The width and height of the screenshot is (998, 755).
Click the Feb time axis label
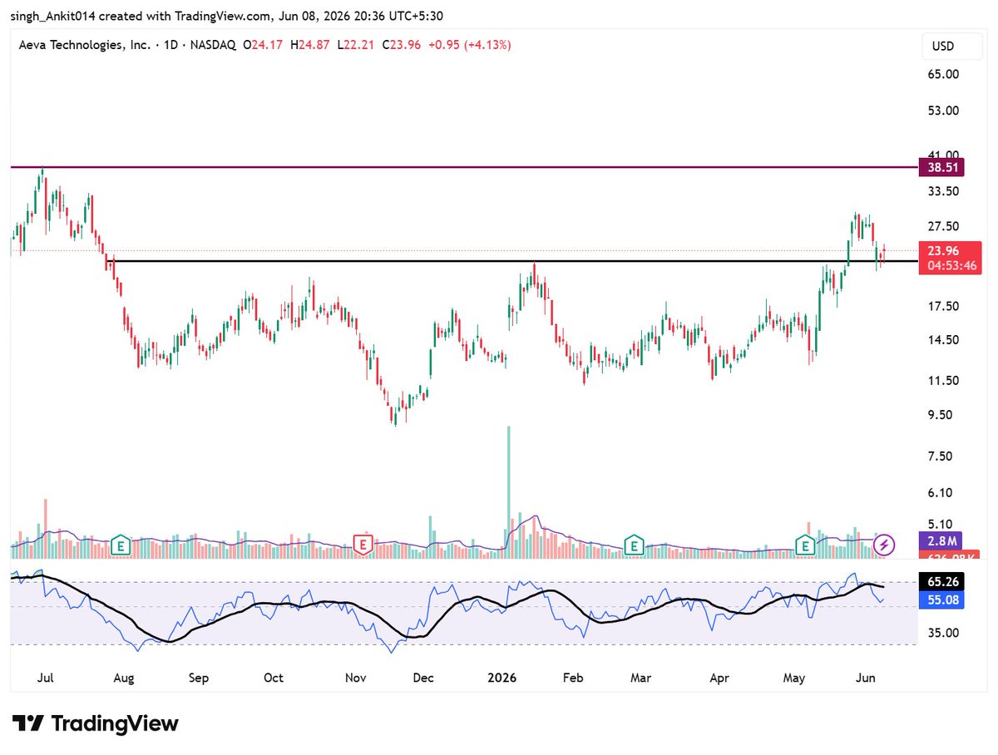point(571,678)
